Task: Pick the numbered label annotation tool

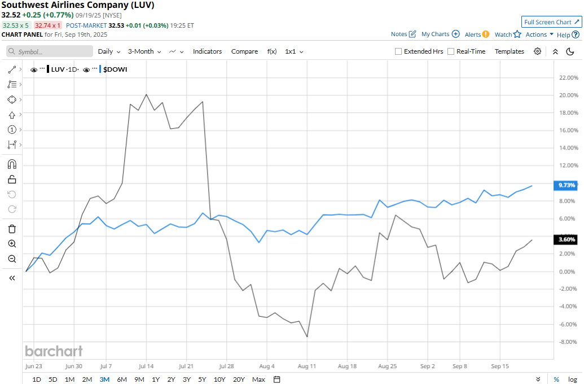Action: (x=12, y=129)
